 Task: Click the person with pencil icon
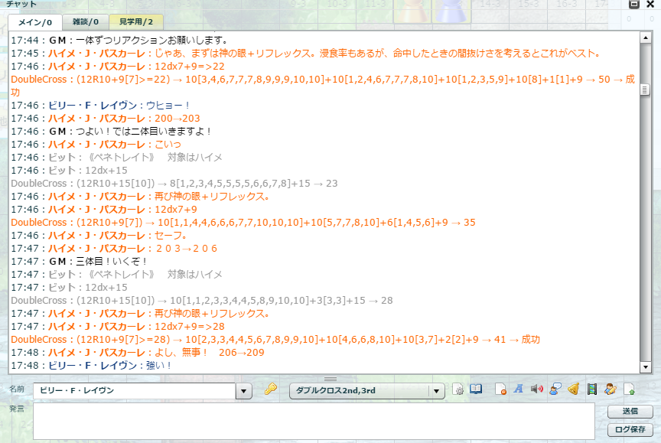click(x=610, y=389)
